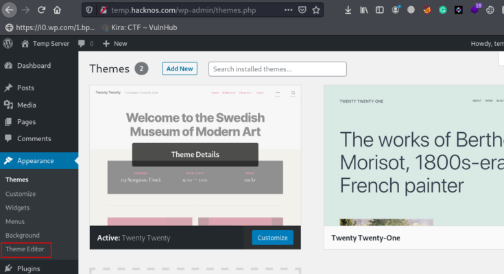Open Customize submenu item
The width and height of the screenshot is (504, 274).
pyautogui.click(x=21, y=194)
